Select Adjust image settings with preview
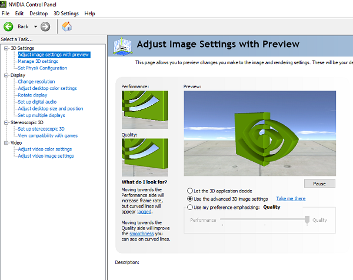Image resolution: width=353 pixels, height=280 pixels. click(x=54, y=55)
